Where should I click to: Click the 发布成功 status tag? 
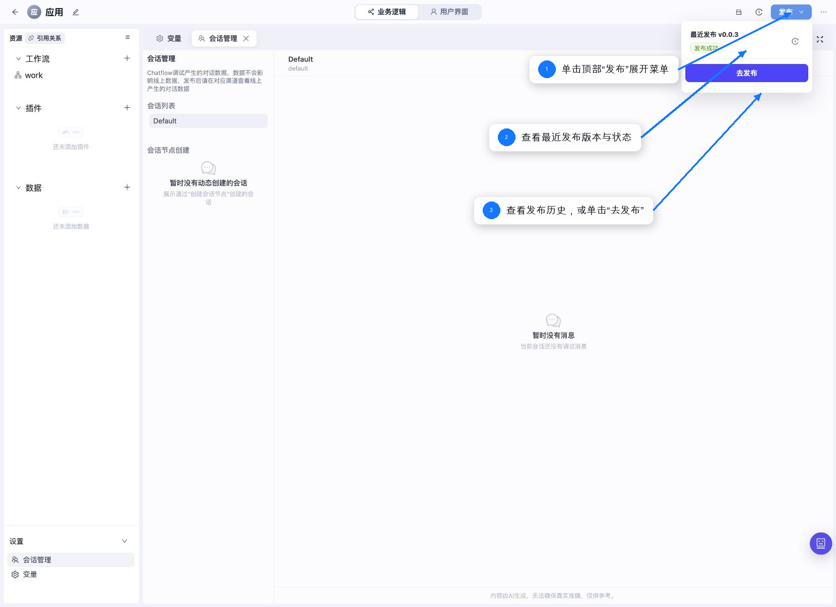(x=706, y=48)
